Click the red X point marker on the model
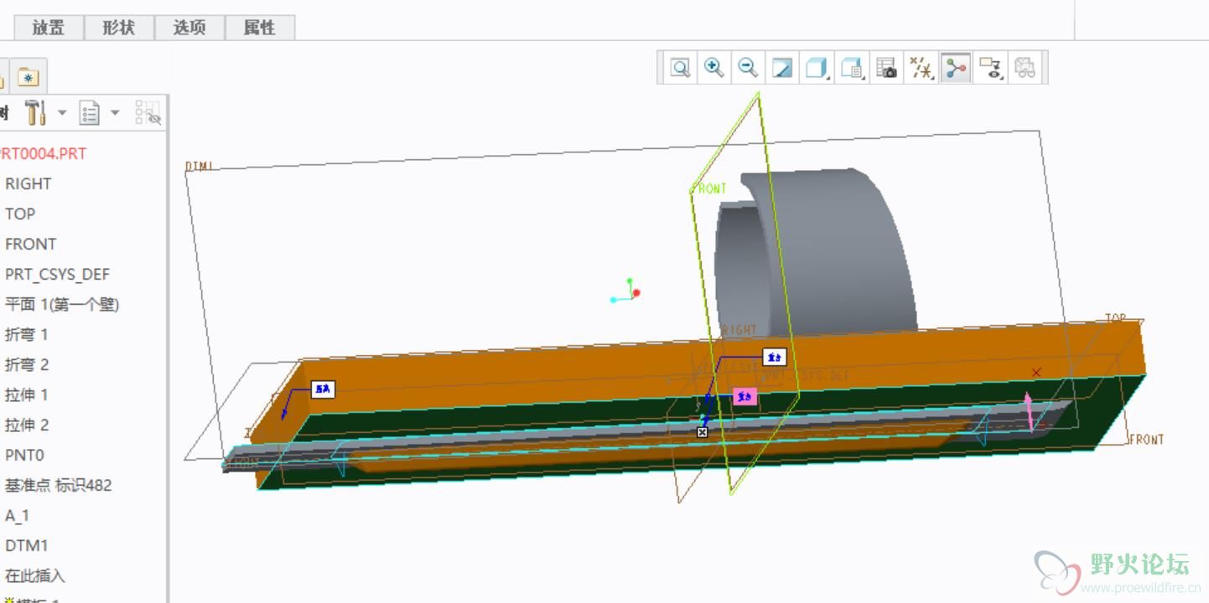 [x=1036, y=372]
